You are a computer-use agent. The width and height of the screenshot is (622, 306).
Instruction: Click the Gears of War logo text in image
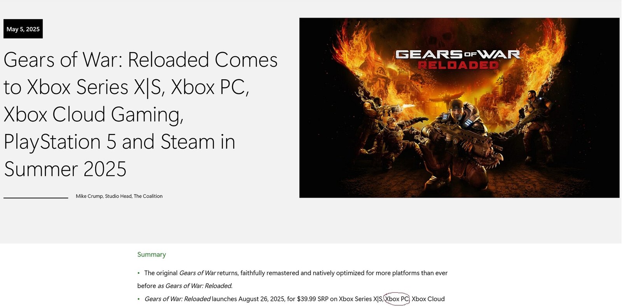click(x=458, y=55)
